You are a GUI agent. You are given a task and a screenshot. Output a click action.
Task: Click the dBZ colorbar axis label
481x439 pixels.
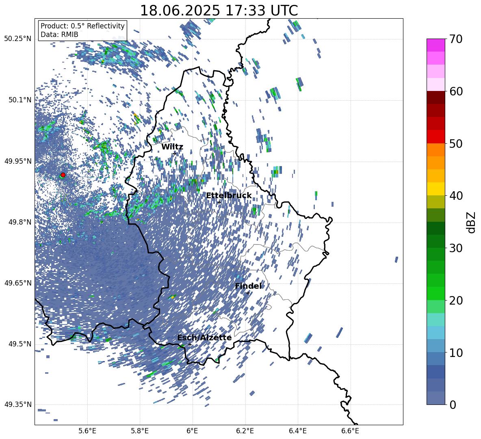[472, 222]
